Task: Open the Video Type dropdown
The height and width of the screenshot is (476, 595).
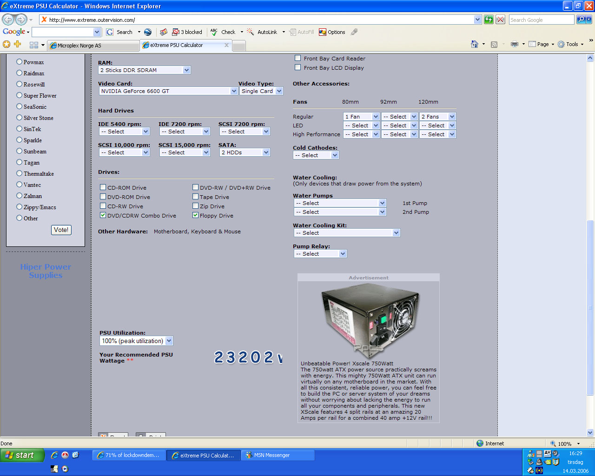Action: click(261, 91)
